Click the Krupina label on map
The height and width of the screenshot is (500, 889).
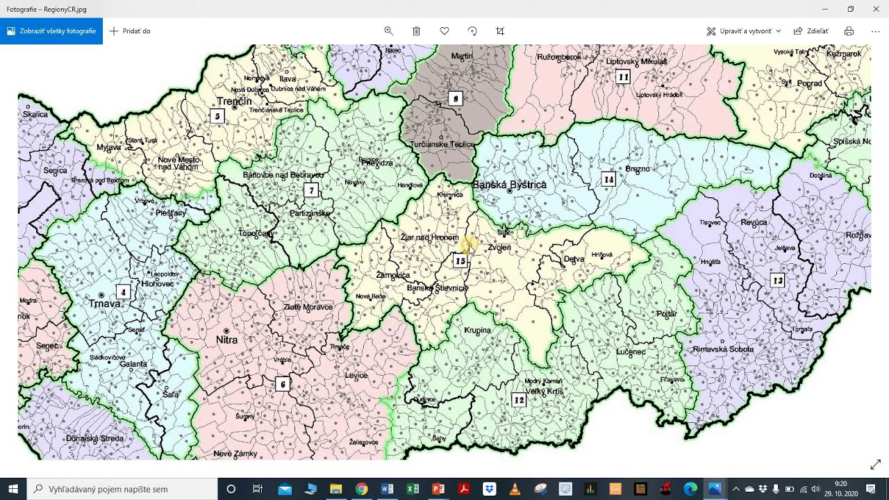(x=478, y=331)
